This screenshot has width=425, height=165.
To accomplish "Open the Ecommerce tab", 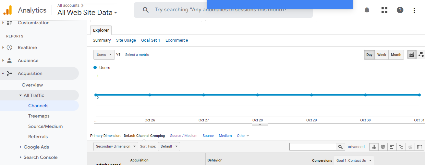I will pos(176,40).
